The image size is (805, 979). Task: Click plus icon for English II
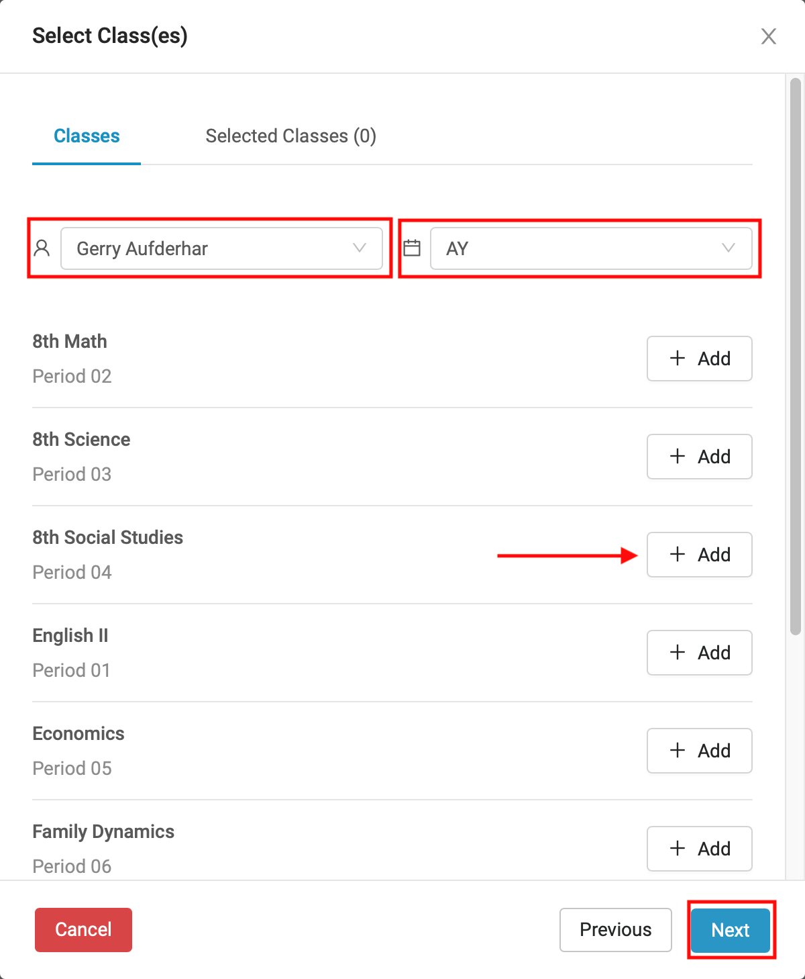click(x=678, y=652)
